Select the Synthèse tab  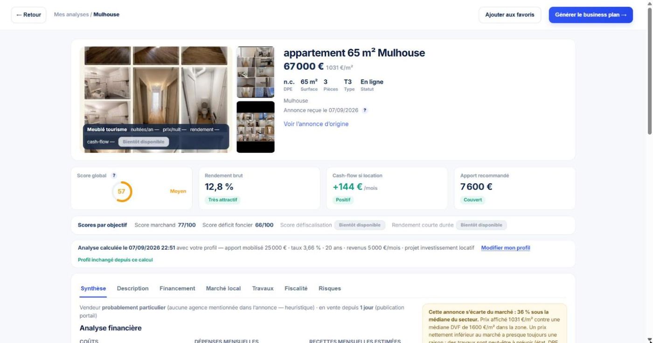click(x=93, y=288)
